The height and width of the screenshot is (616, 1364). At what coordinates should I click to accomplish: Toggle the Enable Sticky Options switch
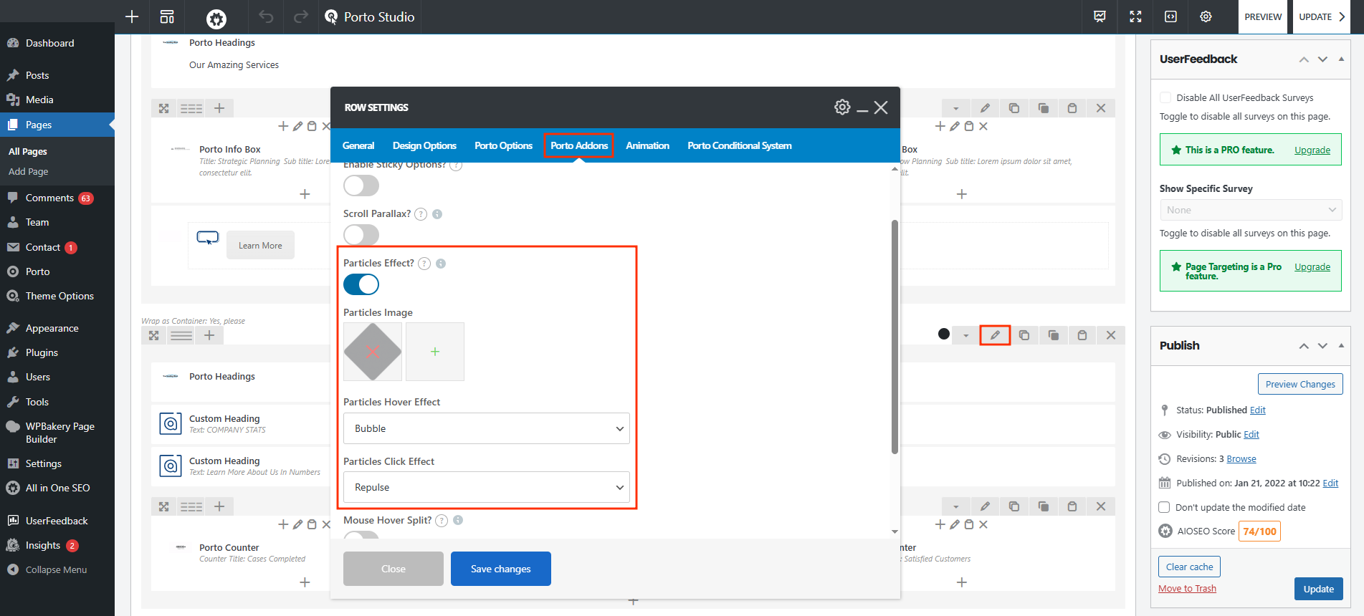(361, 186)
